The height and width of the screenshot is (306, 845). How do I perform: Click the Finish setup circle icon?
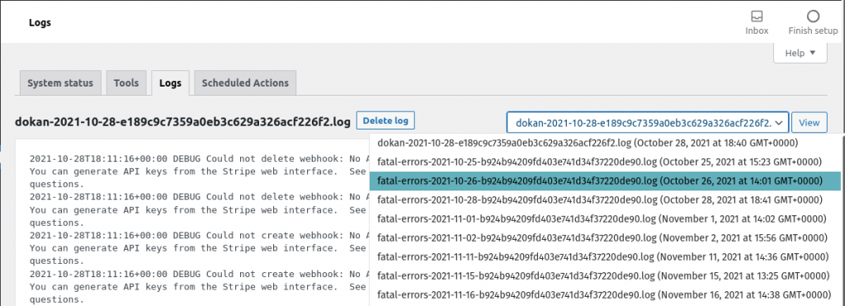[813, 16]
